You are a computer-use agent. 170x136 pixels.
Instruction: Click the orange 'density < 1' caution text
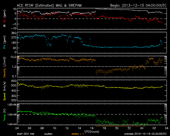tap(78, 134)
